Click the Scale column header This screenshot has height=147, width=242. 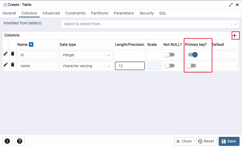tap(152, 45)
